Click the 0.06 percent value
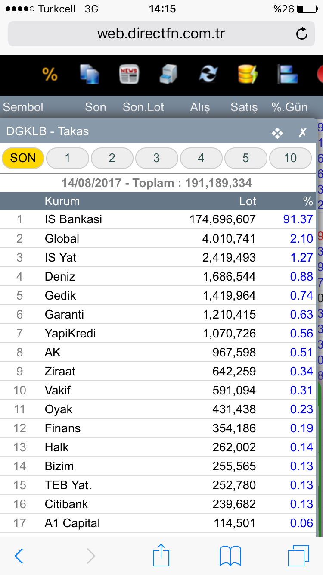This screenshot has height=575, width=323. [x=301, y=523]
